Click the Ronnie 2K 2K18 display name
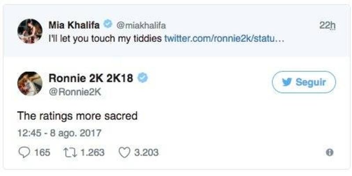This screenshot has width=352, height=176. (92, 79)
